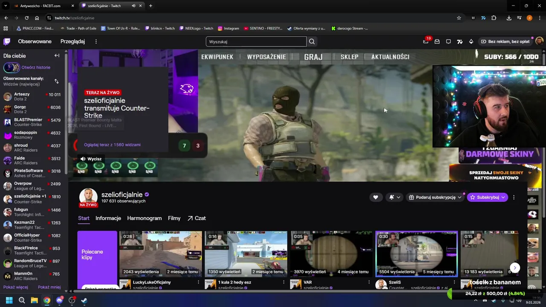The image size is (546, 307).
Task: Unmute the stream with Wycisz toggle
Action: click(x=91, y=159)
